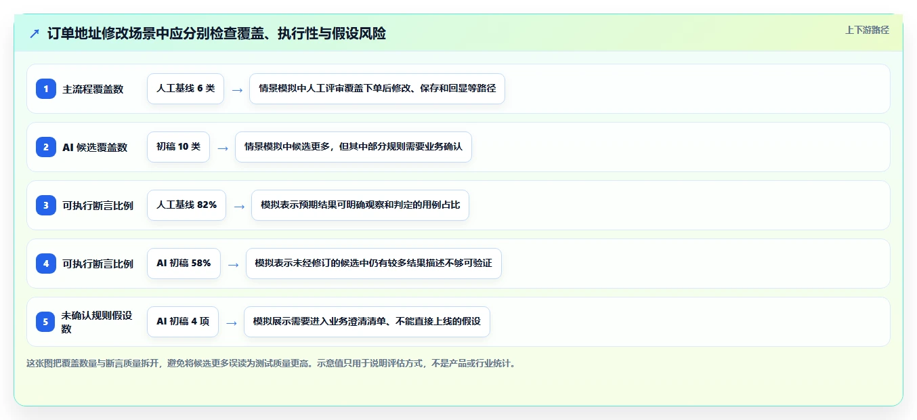
Task: Click the box 模拟表示预期结果可明确观察和判定的用例占比
Action: coord(360,205)
